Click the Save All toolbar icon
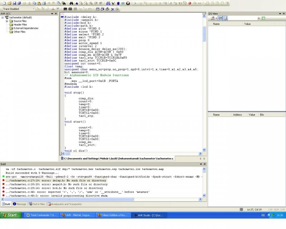Screen dimensions: 286x229 (x=19, y=3)
